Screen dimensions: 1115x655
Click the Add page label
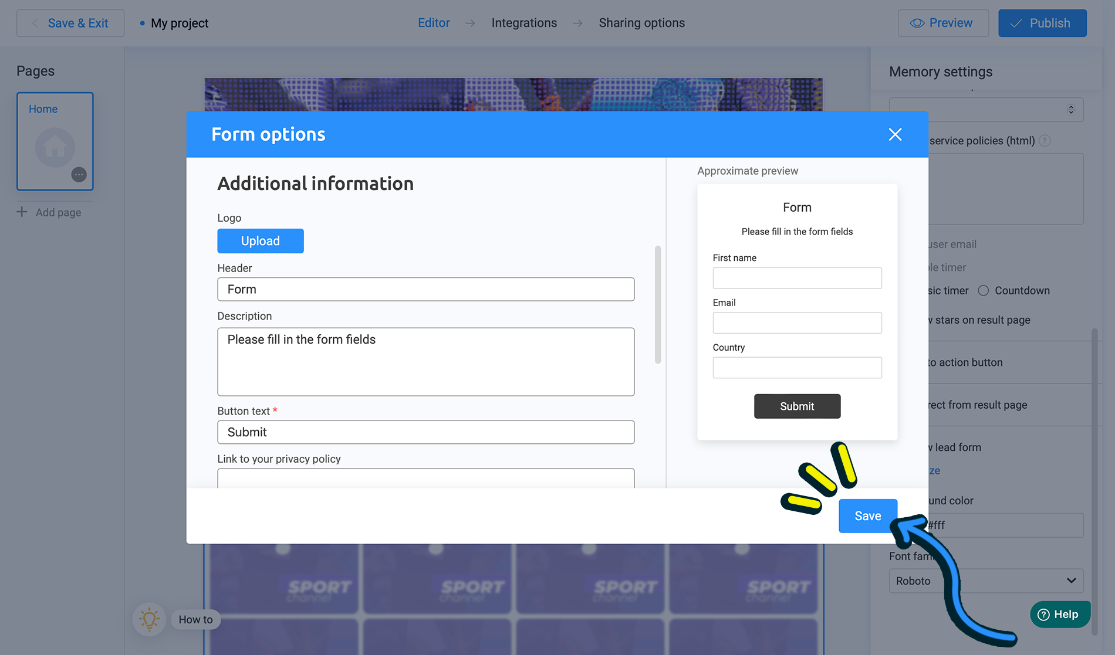point(58,212)
